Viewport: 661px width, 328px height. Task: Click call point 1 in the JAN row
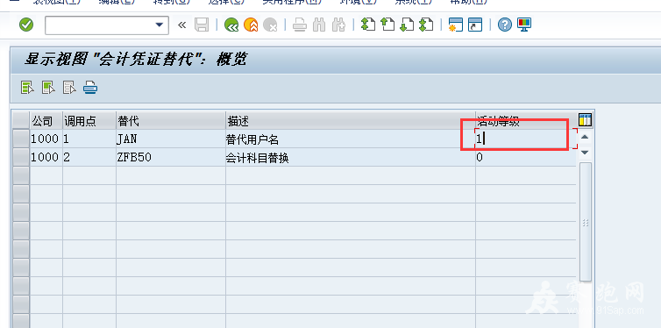point(89,139)
